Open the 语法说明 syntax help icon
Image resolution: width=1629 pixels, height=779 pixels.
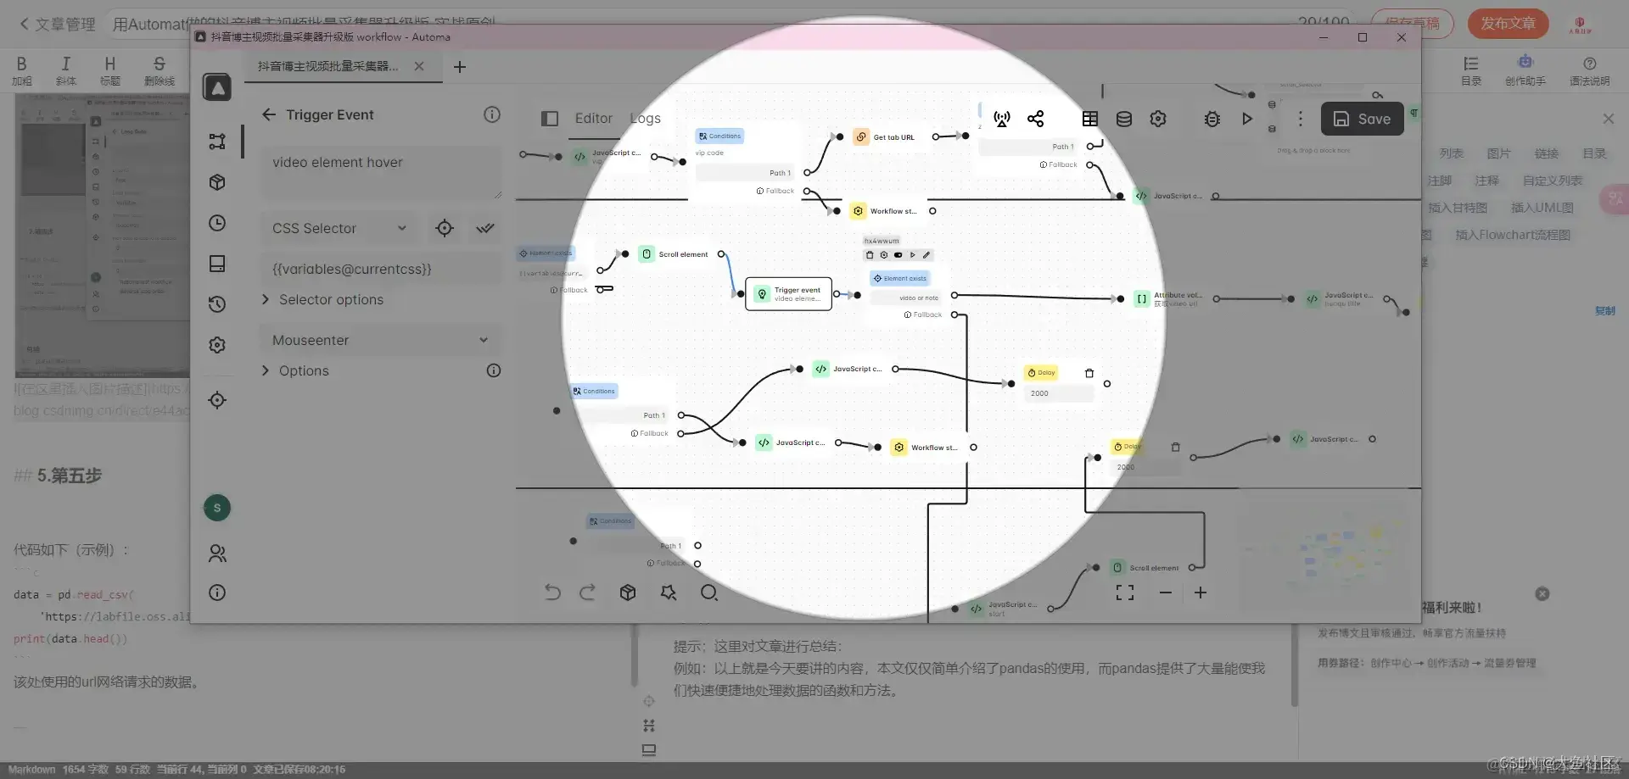(x=1589, y=70)
